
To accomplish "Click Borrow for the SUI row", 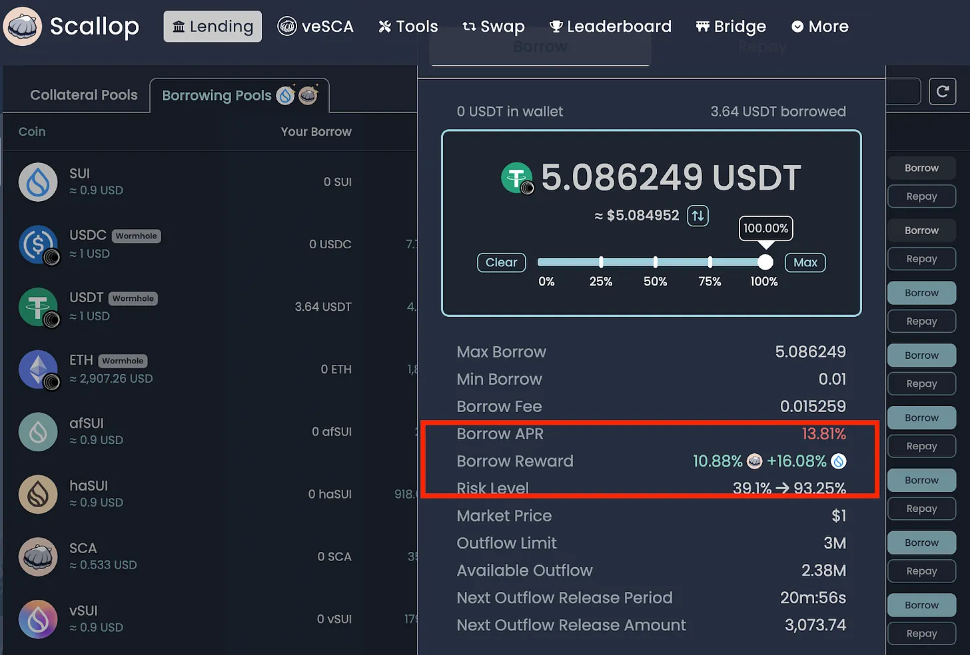I will click(x=921, y=168).
